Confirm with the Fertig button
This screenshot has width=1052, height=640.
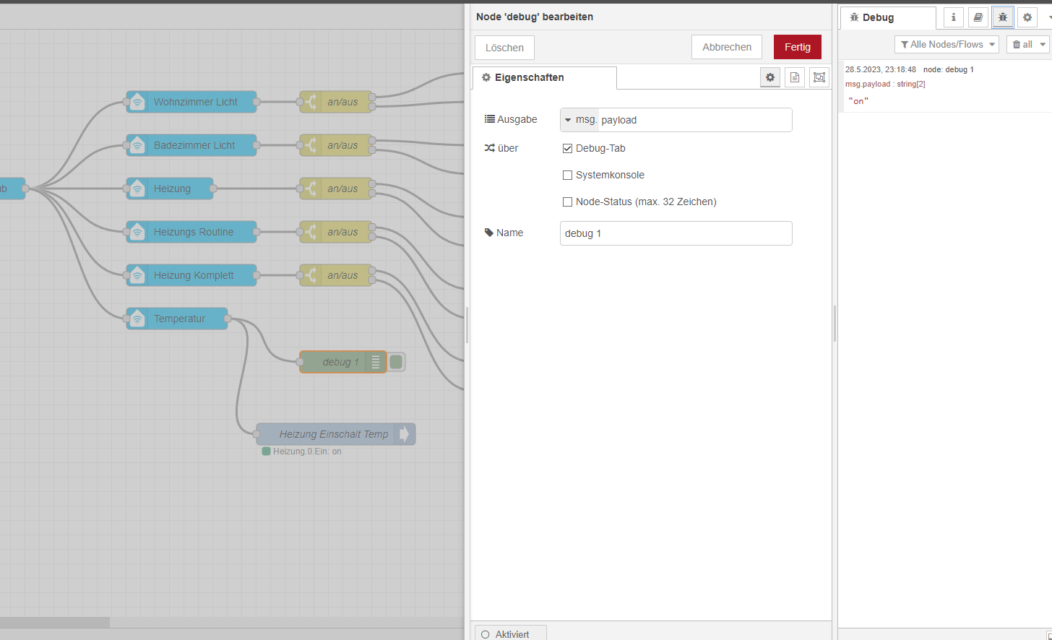(798, 47)
